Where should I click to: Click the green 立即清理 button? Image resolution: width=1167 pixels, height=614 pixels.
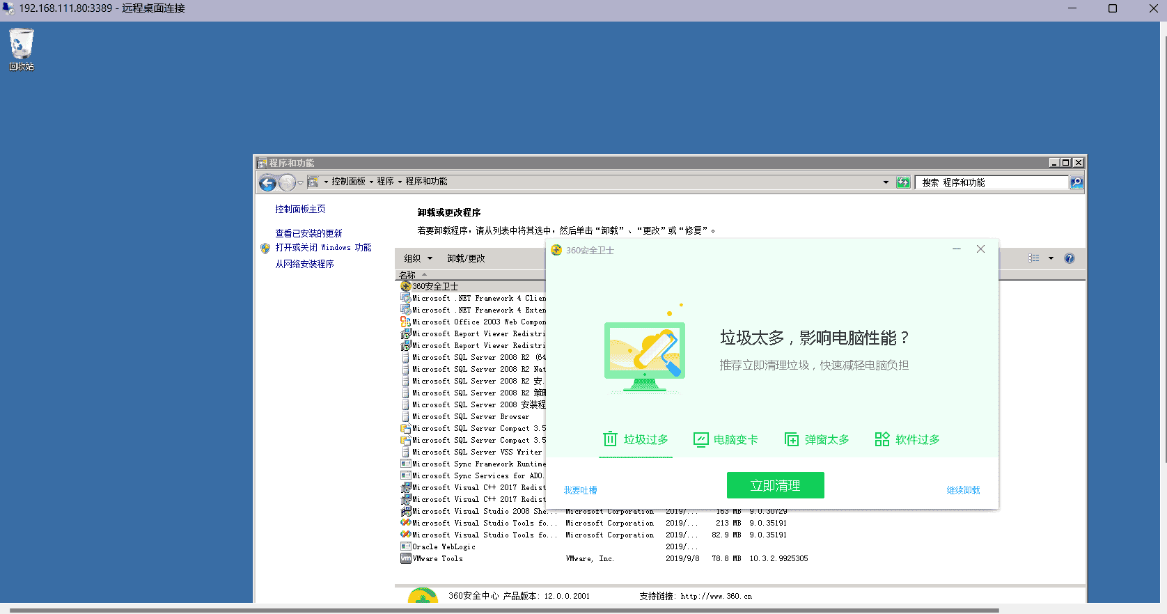775,485
